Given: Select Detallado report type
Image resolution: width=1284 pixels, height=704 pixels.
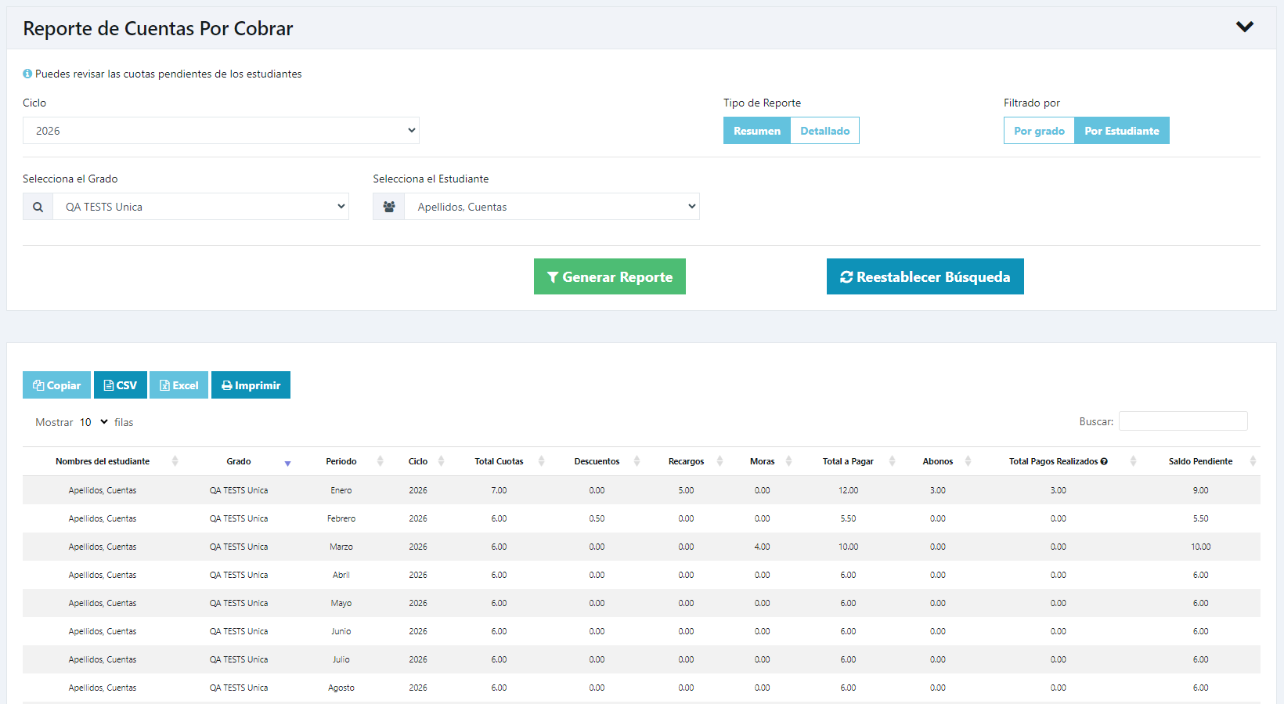Looking at the screenshot, I should pyautogui.click(x=825, y=131).
